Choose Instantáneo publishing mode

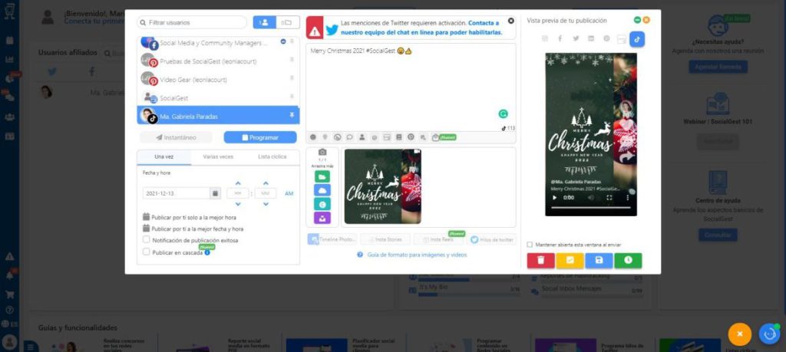[176, 137]
